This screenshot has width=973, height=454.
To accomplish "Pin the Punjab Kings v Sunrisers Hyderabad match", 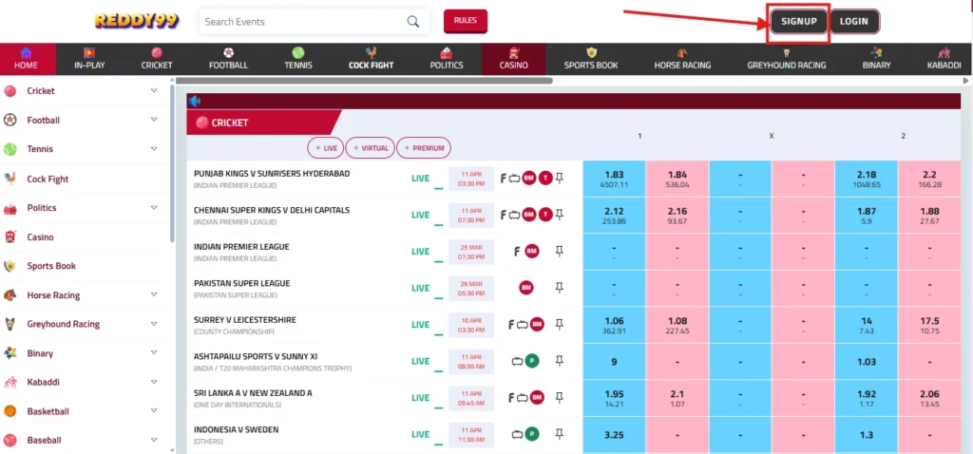I will tap(560, 178).
